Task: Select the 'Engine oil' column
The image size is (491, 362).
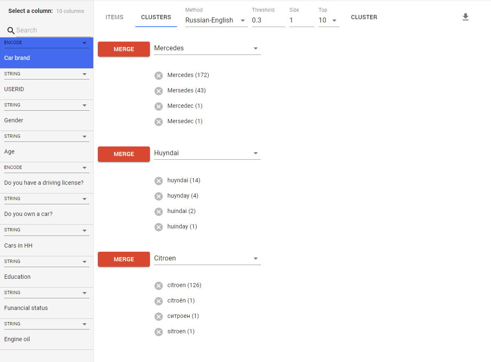Action: (17, 339)
